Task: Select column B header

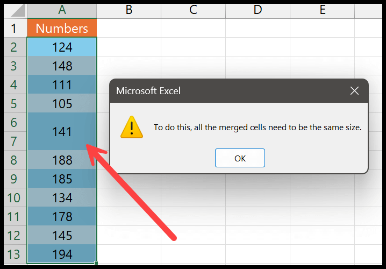Action: pos(128,11)
